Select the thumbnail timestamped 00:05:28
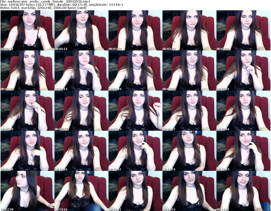 click(x=189, y=71)
